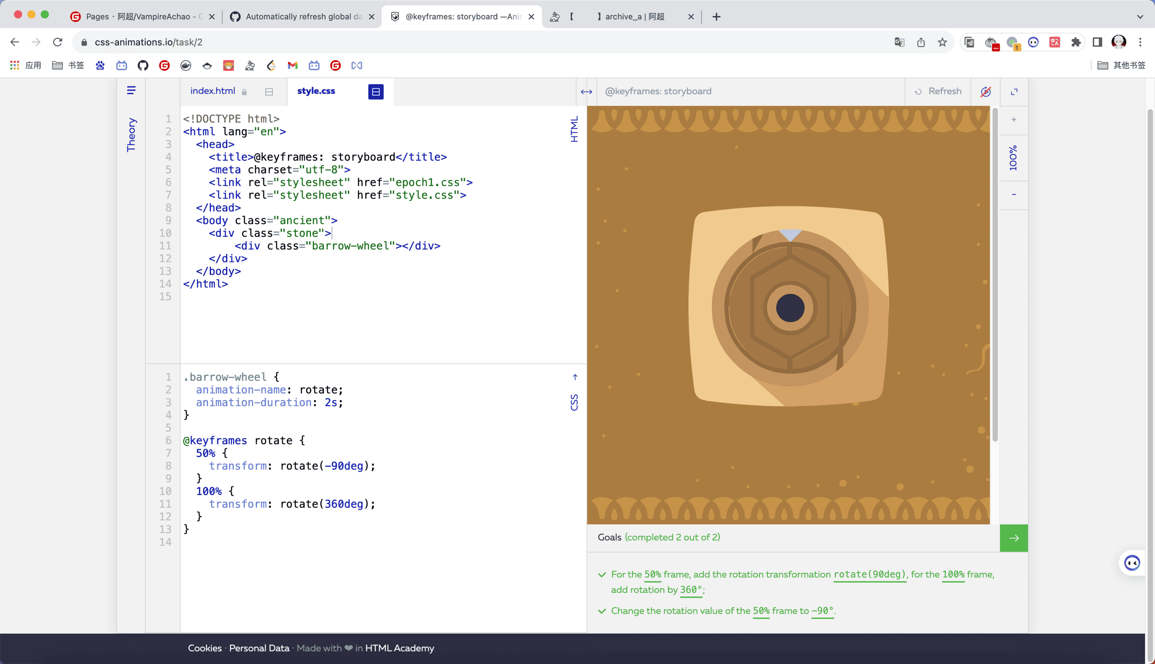Switch to the index.html tab
Viewport: 1155px width, 664px height.
(213, 91)
